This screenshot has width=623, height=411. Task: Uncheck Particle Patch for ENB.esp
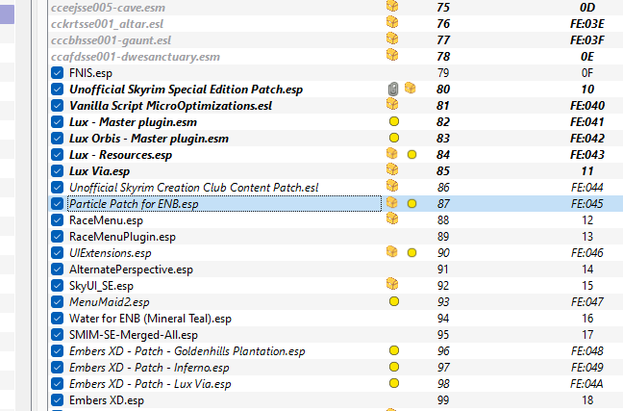coord(58,204)
